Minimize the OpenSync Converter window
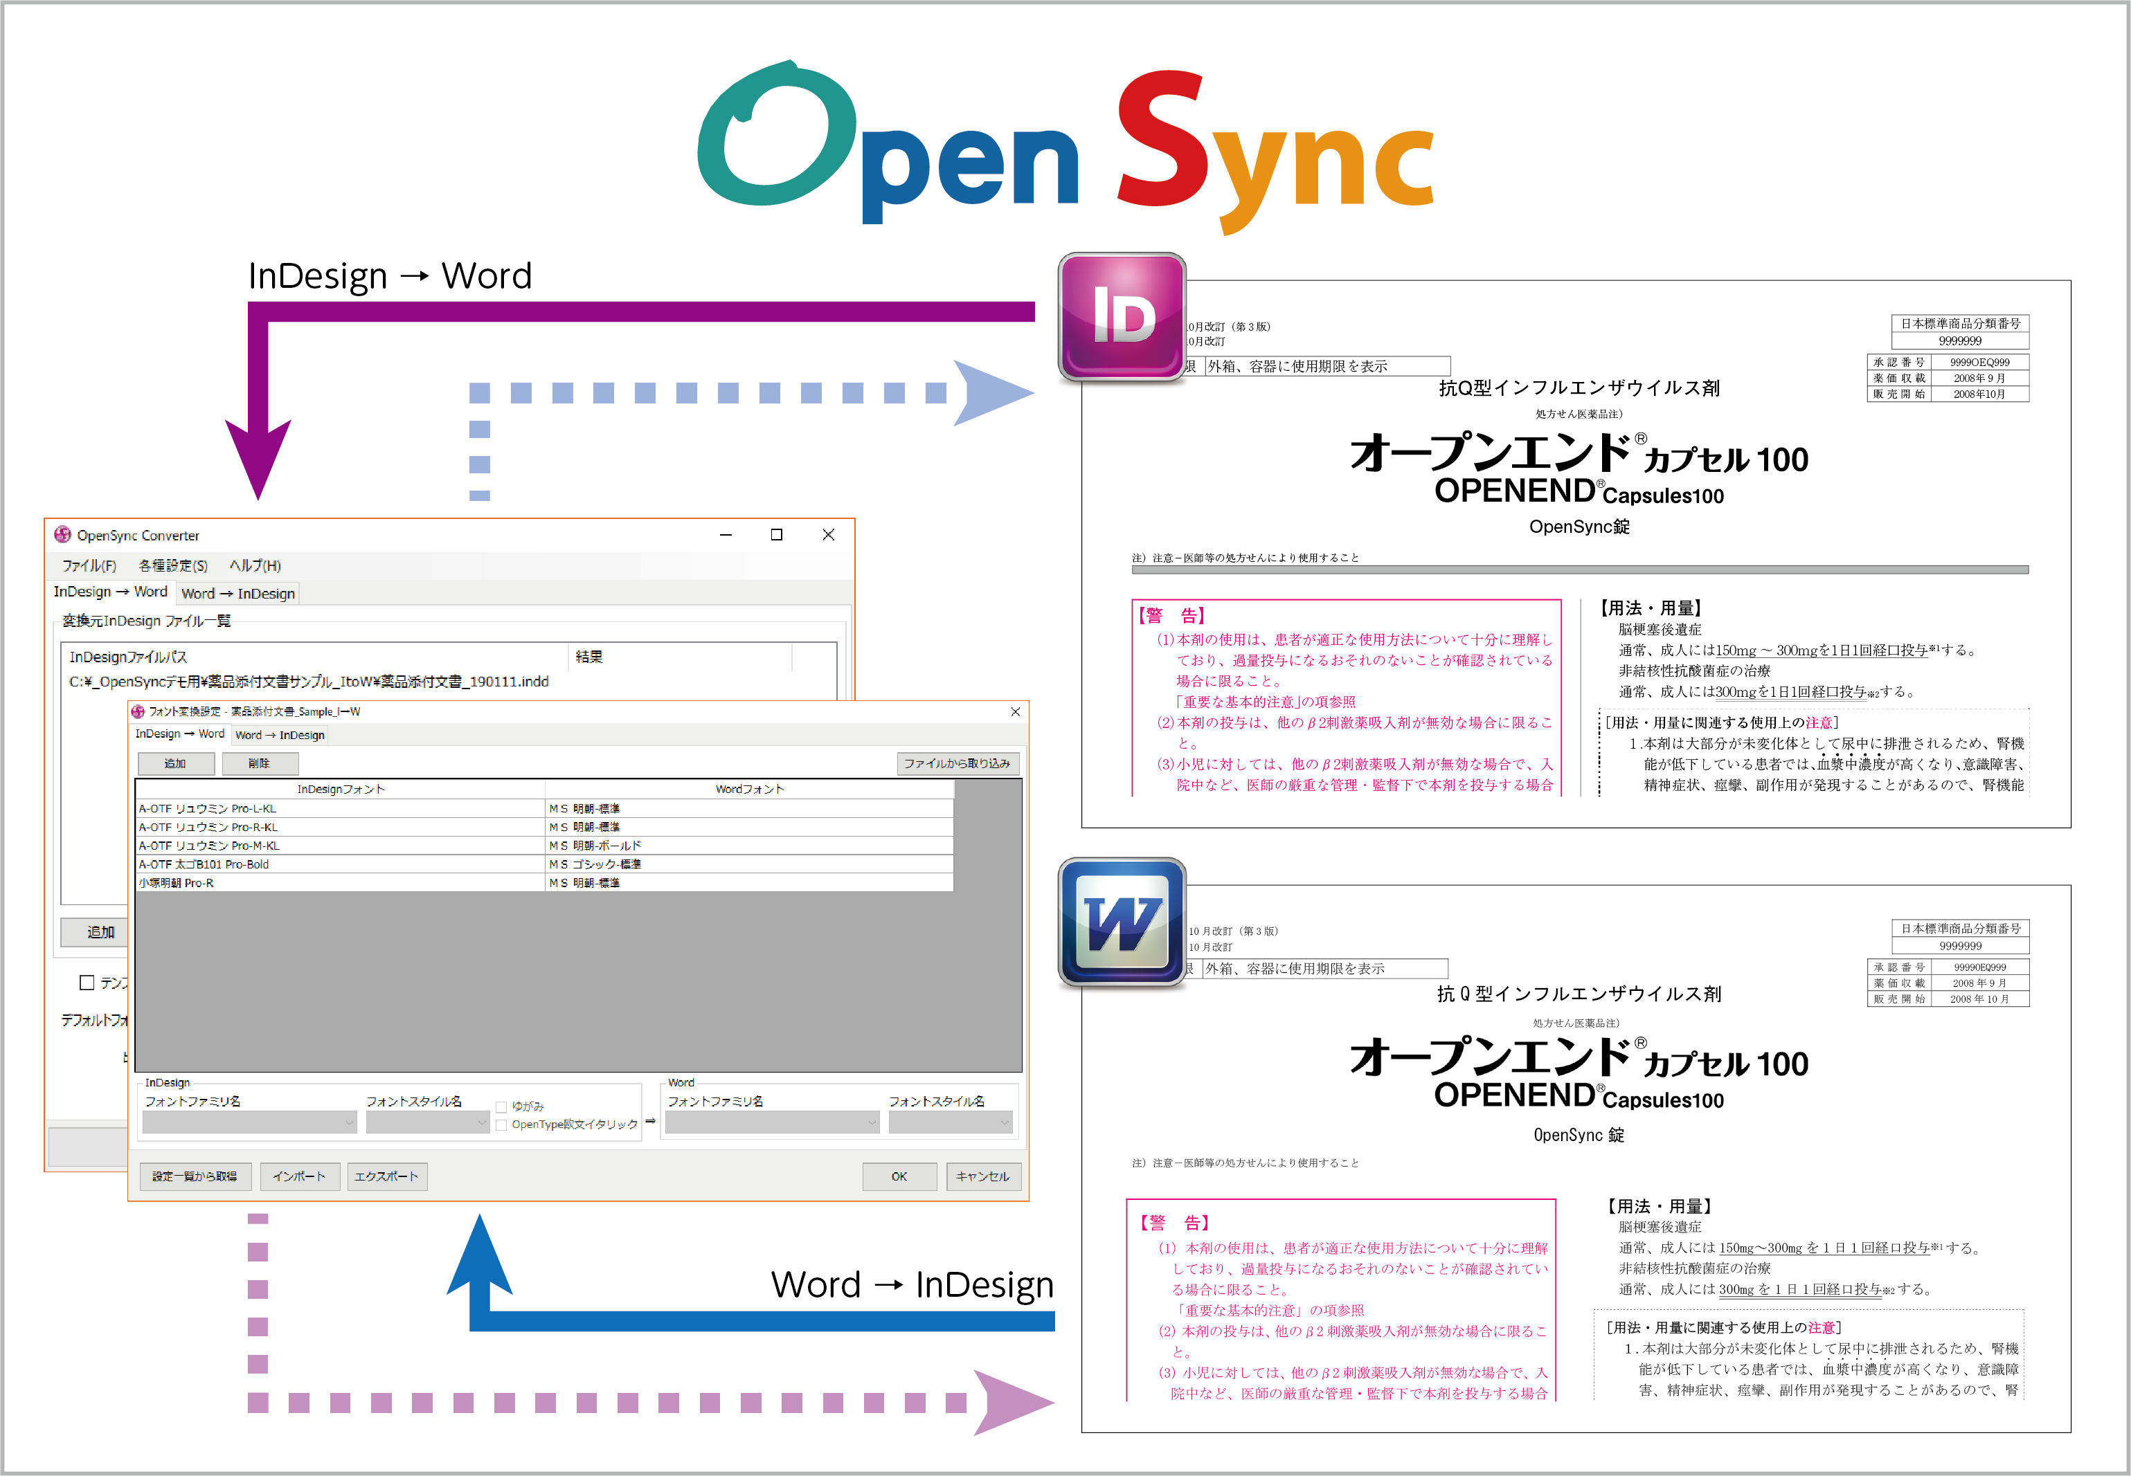The height and width of the screenshot is (1476, 2131). [x=726, y=534]
